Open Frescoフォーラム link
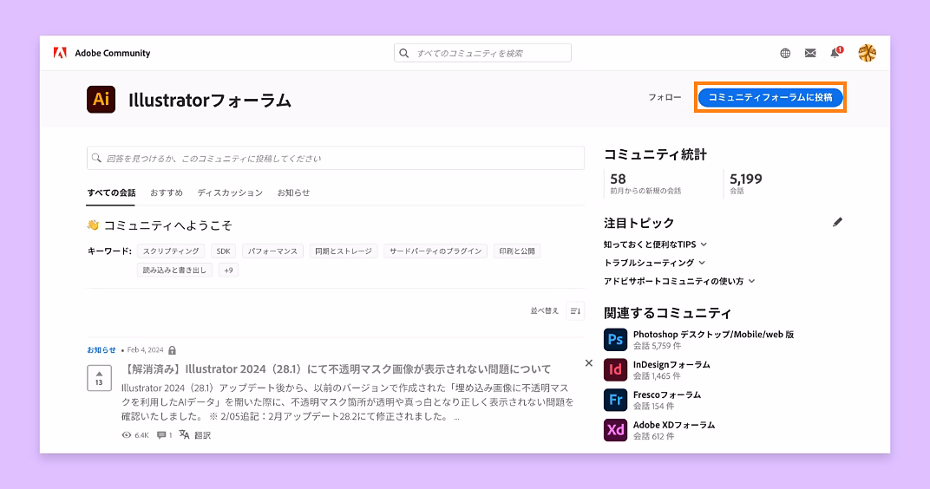 click(x=666, y=394)
